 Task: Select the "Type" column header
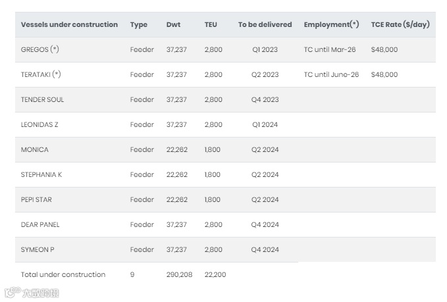(x=139, y=25)
